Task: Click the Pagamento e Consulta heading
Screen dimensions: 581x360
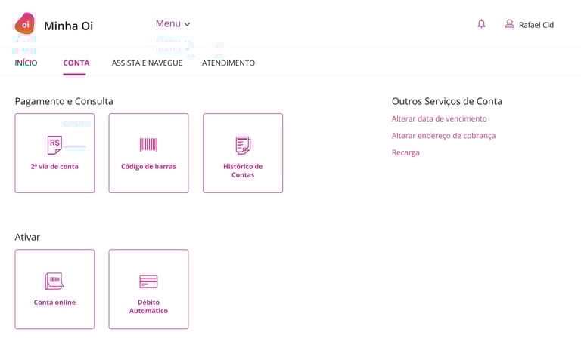Action: tap(64, 101)
